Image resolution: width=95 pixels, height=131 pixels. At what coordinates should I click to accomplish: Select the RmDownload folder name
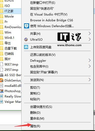(13, 27)
